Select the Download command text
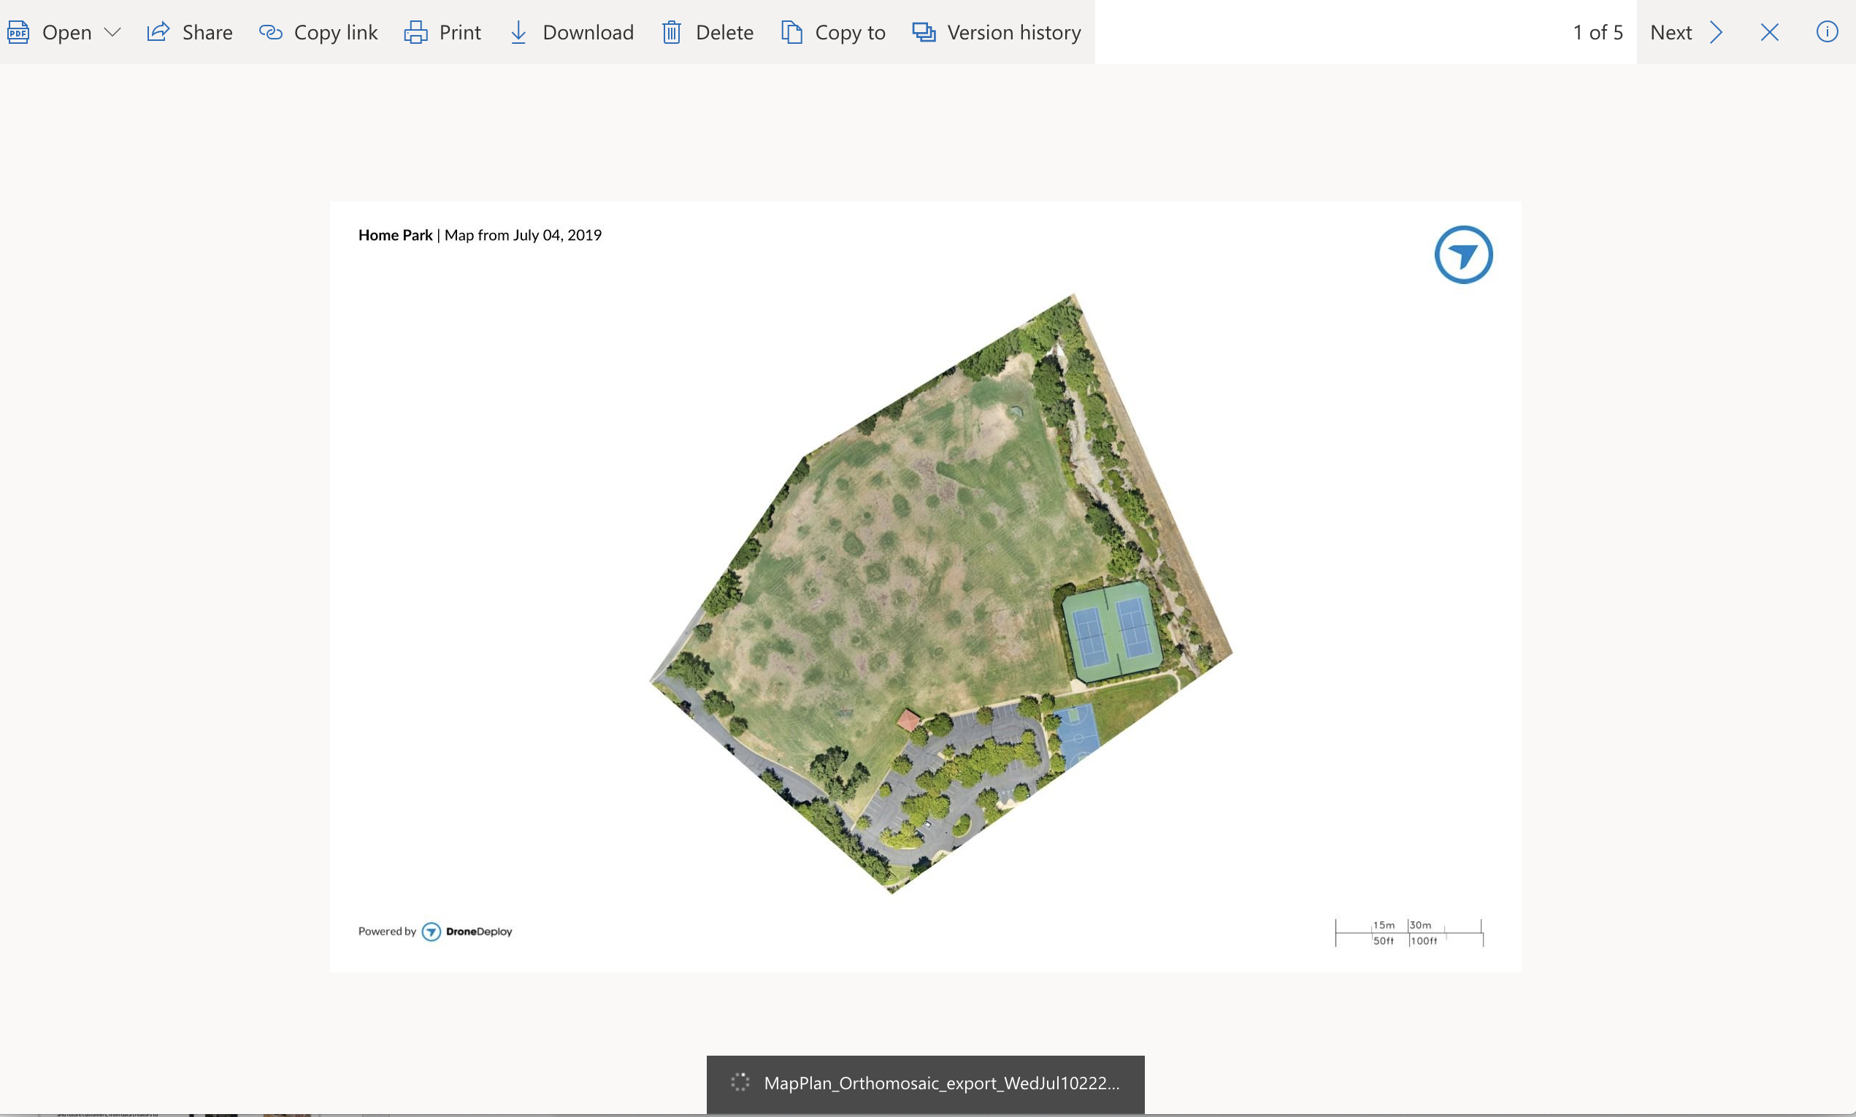The height and width of the screenshot is (1117, 1856). (x=588, y=32)
